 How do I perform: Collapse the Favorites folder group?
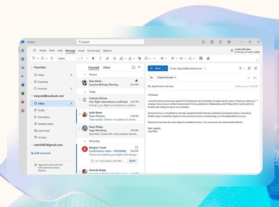32,68
